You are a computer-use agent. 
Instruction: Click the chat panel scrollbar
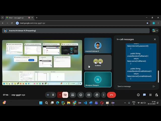click(158, 76)
